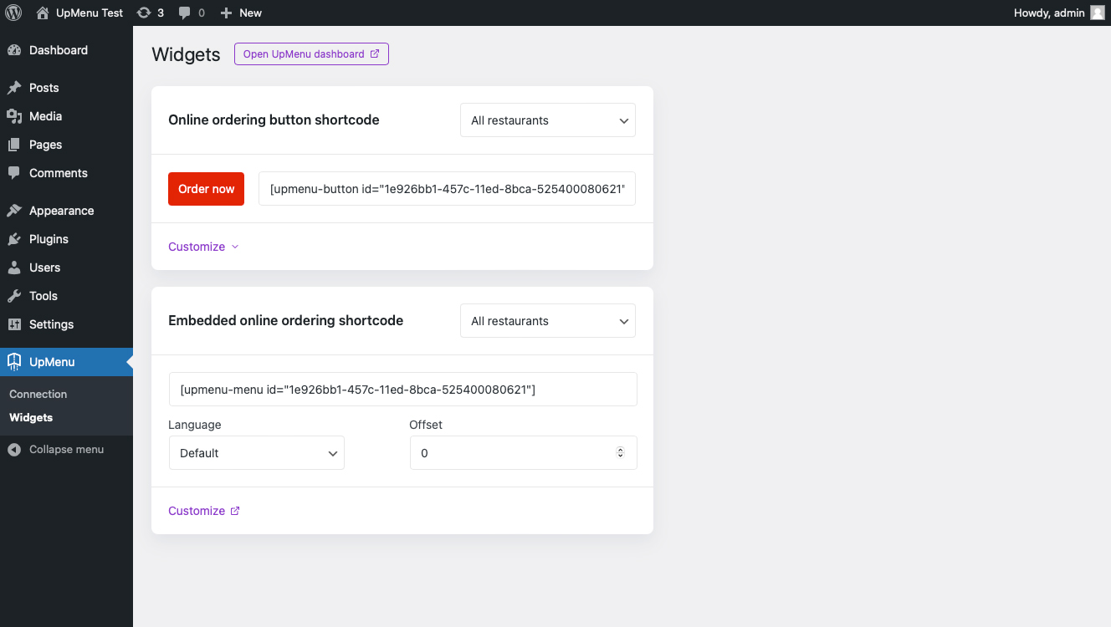The width and height of the screenshot is (1111, 627).
Task: Click the comments bubble icon in admin bar
Action: click(x=185, y=13)
